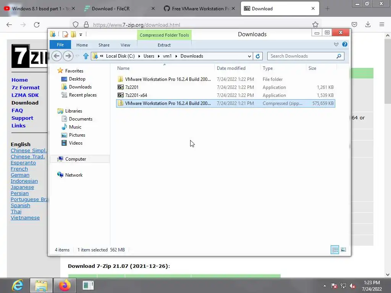Sort by Date modified column
This screenshot has width=391, height=293.
[x=237, y=68]
